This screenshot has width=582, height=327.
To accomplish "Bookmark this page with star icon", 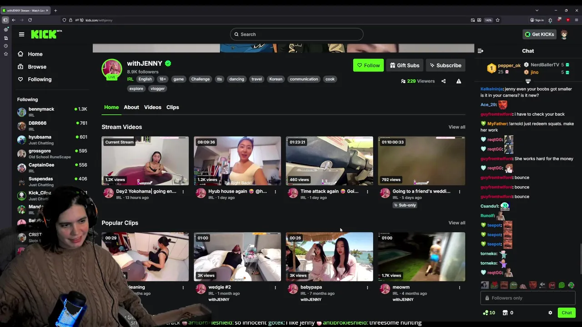I will coord(497,20).
